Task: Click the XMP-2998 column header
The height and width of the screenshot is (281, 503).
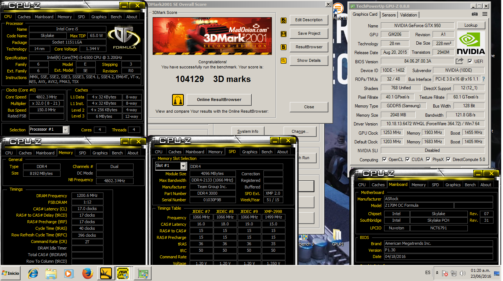Action: (x=273, y=211)
